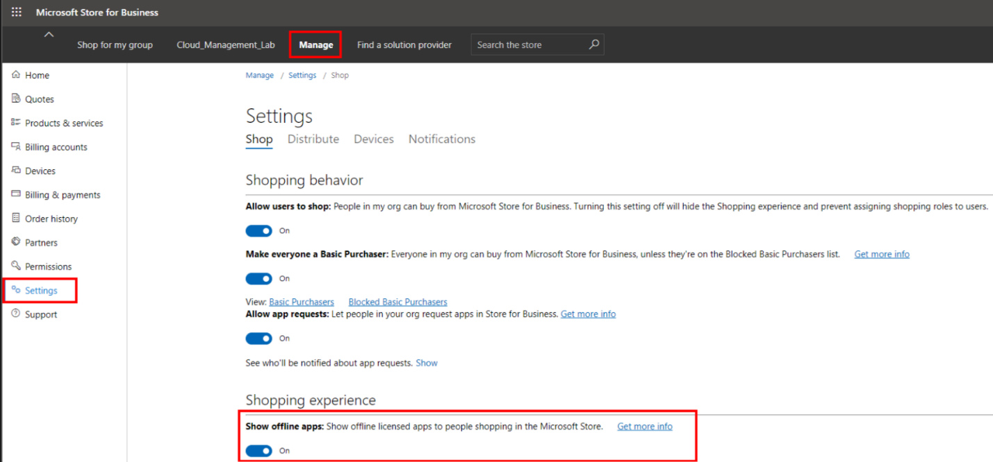The width and height of the screenshot is (993, 462).
Task: Click the Order history icon
Action: (x=16, y=219)
